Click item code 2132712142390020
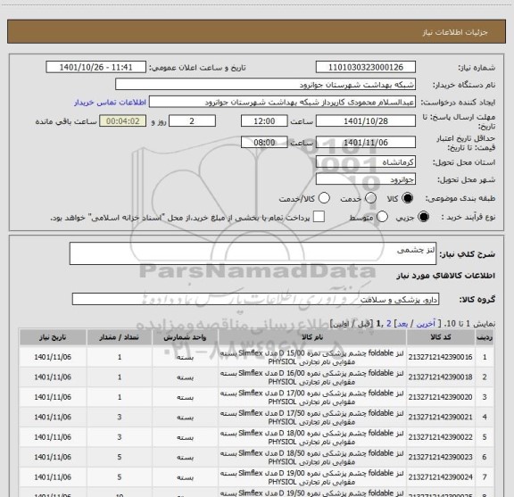 click(x=440, y=397)
